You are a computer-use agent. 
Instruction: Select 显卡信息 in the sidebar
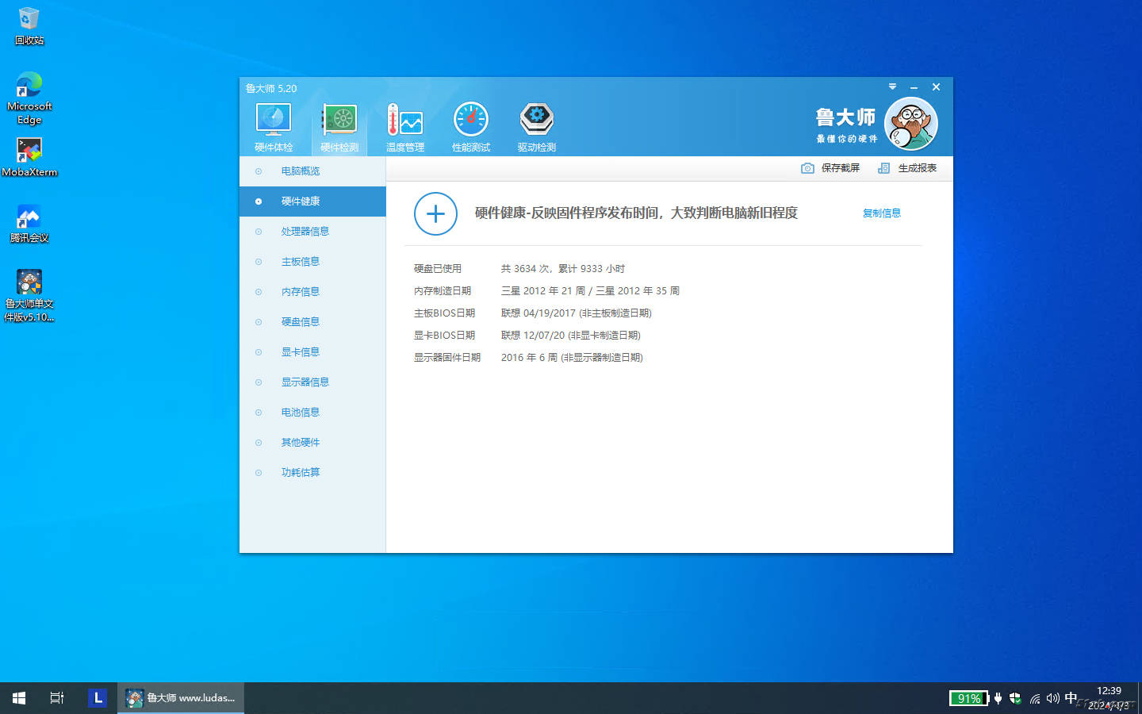[312, 352]
